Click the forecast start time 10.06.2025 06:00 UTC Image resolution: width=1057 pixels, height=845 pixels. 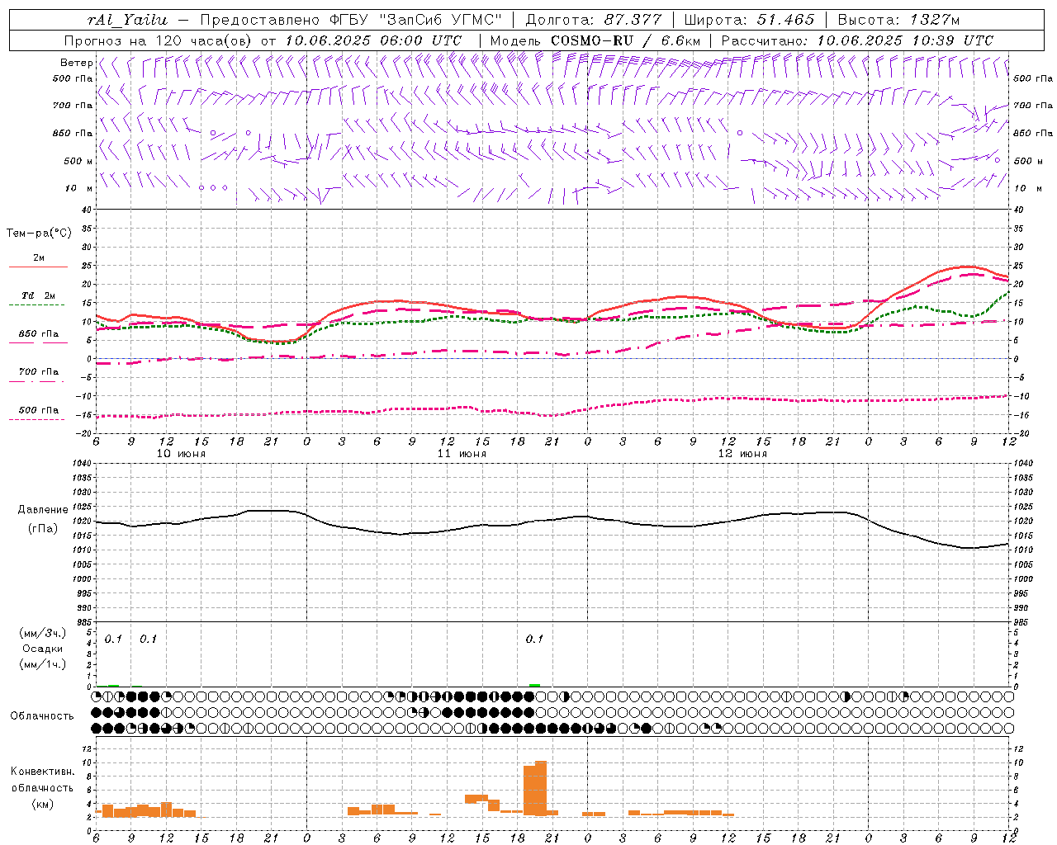point(373,40)
